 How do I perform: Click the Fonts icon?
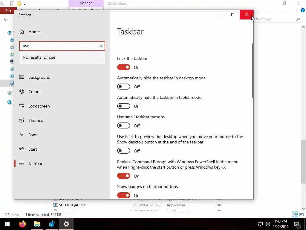pyautogui.click(x=22, y=134)
